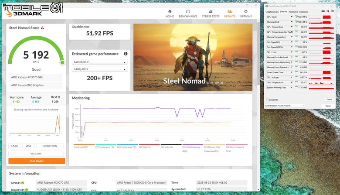Switch to Validation tab in GPU-Z

click(303, 12)
